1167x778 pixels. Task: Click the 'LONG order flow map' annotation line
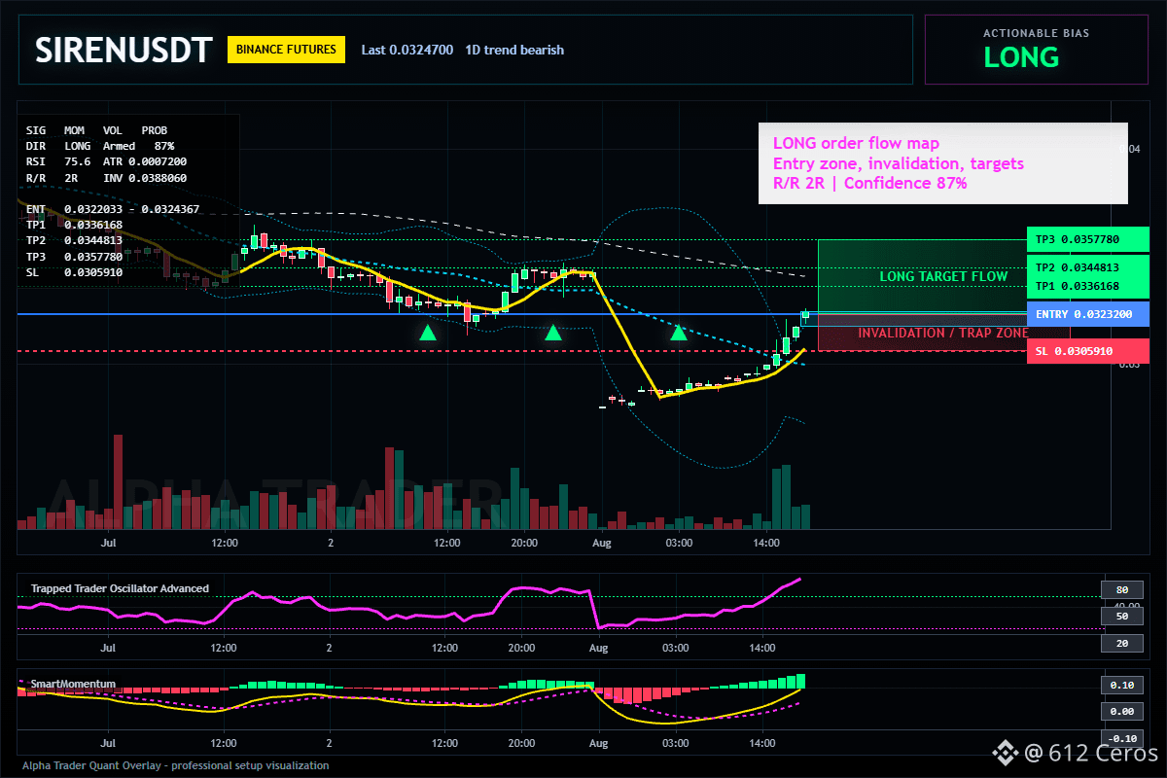tap(856, 144)
